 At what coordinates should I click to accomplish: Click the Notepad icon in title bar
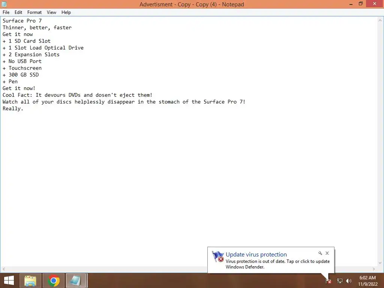click(4, 4)
